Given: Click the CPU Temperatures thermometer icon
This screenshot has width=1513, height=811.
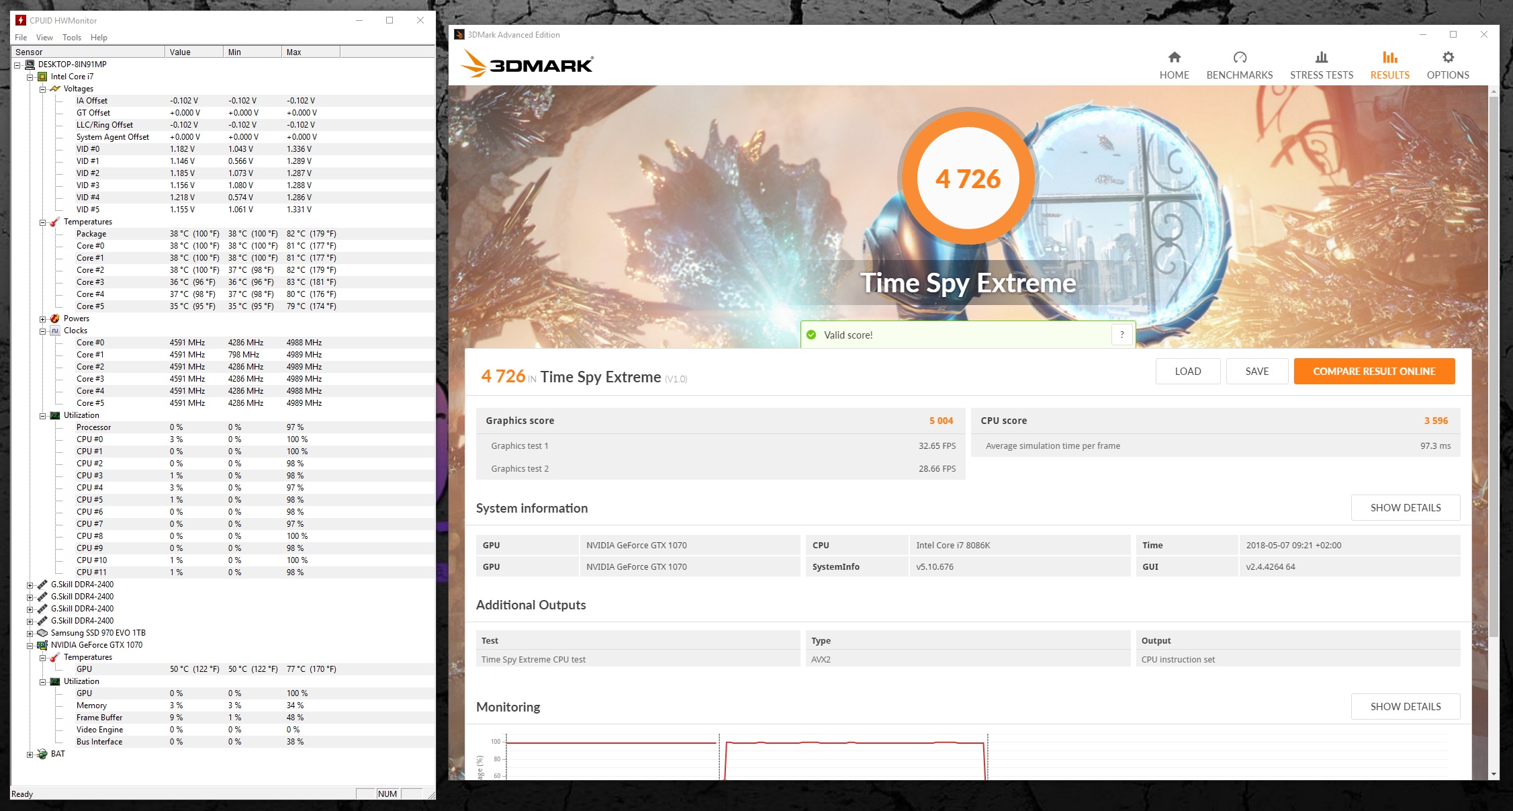Looking at the screenshot, I should pyautogui.click(x=55, y=222).
